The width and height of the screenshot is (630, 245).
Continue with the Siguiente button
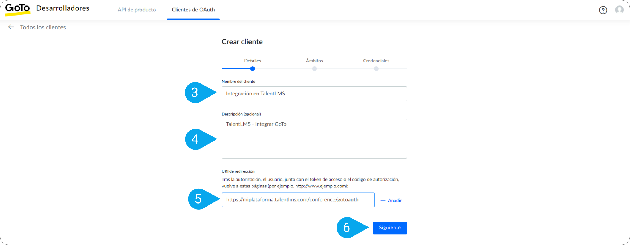click(390, 228)
